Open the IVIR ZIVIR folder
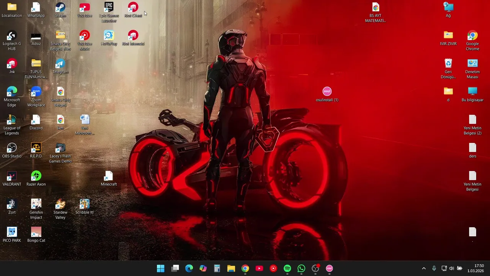Viewport: 490px width, 276px height. (448, 38)
